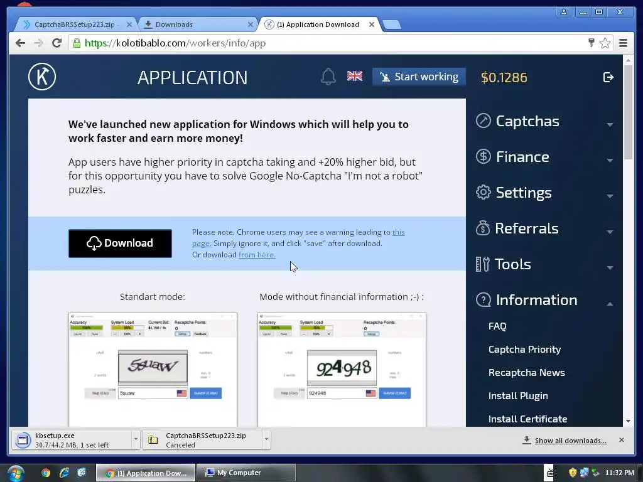The height and width of the screenshot is (482, 643).
Task: Click Start working button
Action: click(419, 77)
